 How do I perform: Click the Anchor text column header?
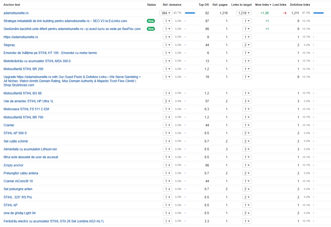[x=12, y=5]
